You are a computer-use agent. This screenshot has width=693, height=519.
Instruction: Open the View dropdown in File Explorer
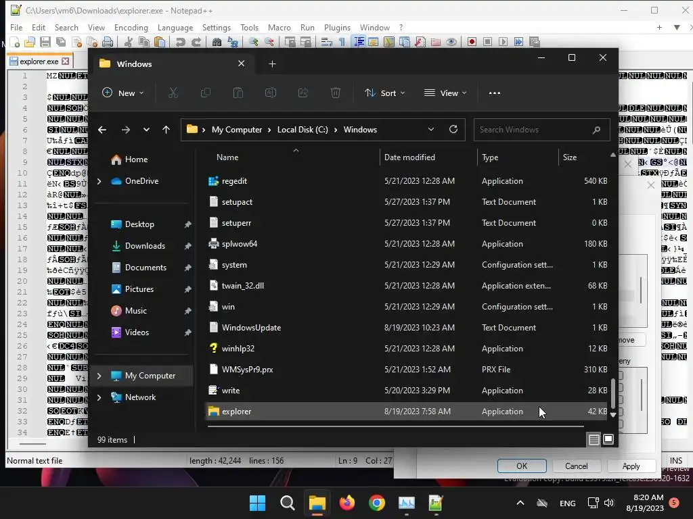pos(445,93)
